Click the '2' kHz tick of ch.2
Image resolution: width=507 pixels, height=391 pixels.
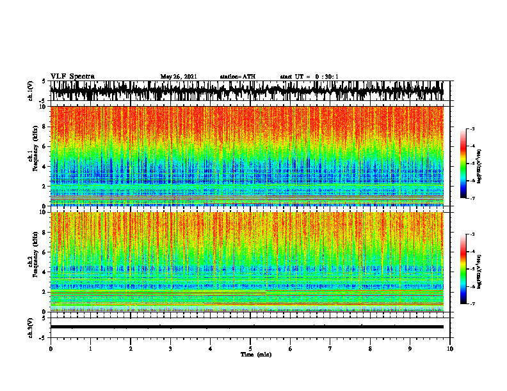pyautogui.click(x=44, y=292)
